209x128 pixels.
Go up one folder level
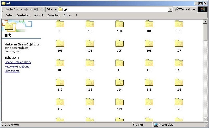35,9
